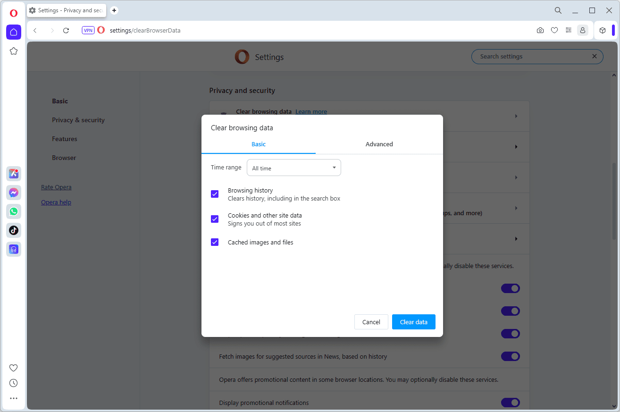Reload the current settings page
The image size is (620, 412).
tap(66, 30)
